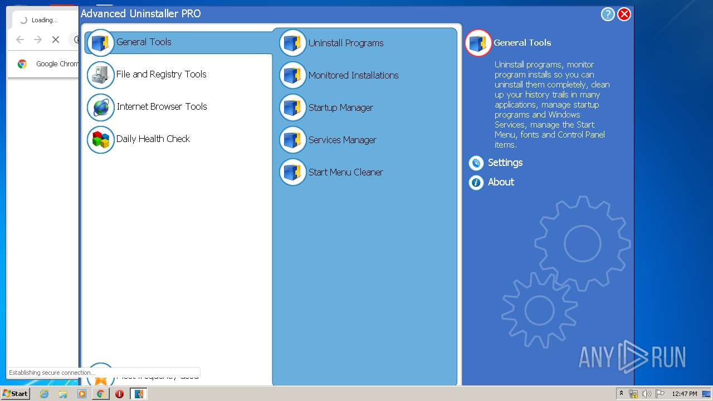Open Uninstall Programs tool
This screenshot has height=401, width=713.
point(346,43)
